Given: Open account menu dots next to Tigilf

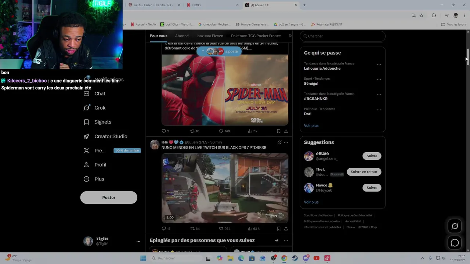Looking at the screenshot, I should pos(138,241).
